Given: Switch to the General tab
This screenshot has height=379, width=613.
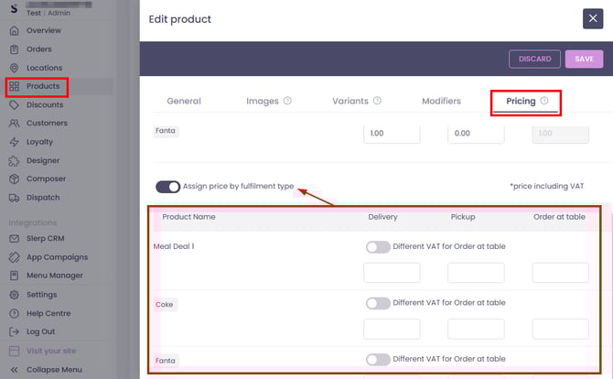Looking at the screenshot, I should (184, 101).
